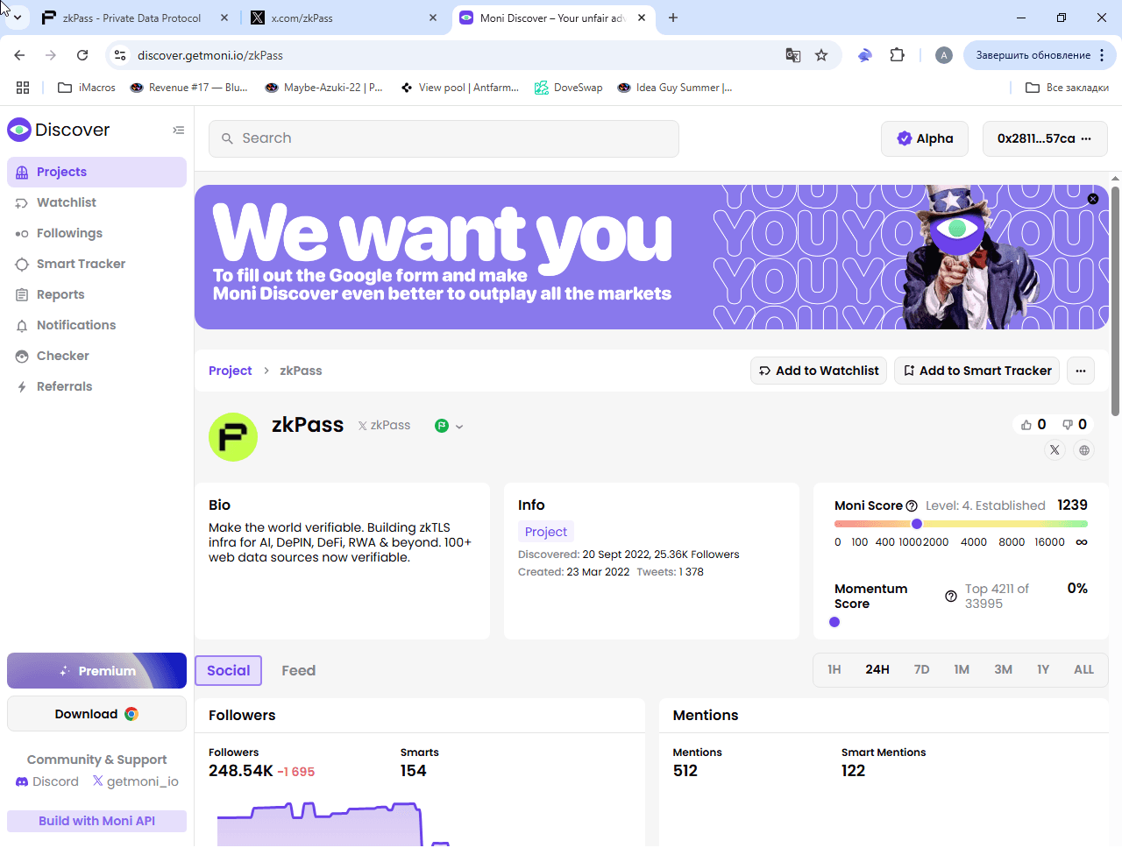Open tab search dropdown arrow

[x=18, y=18]
